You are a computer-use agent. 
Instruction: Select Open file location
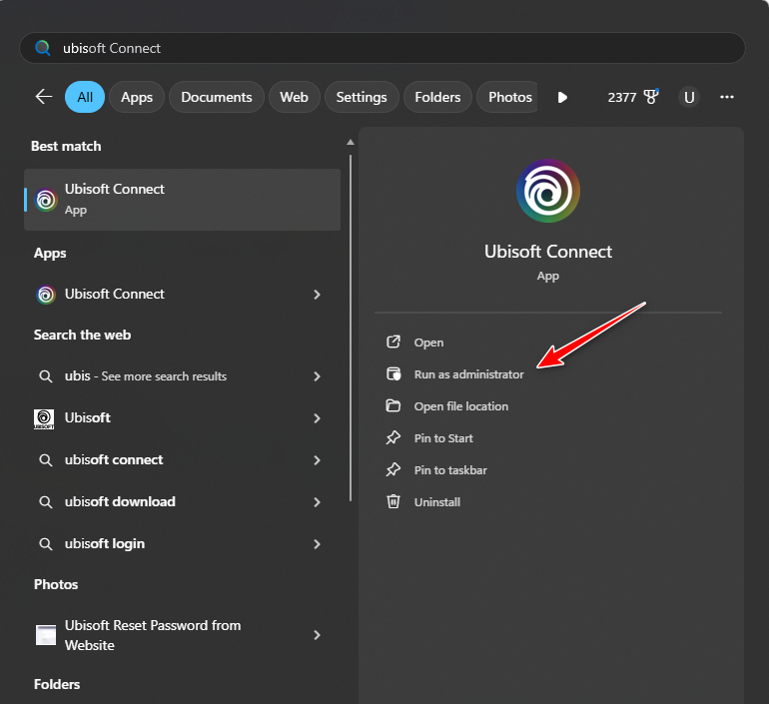point(460,406)
